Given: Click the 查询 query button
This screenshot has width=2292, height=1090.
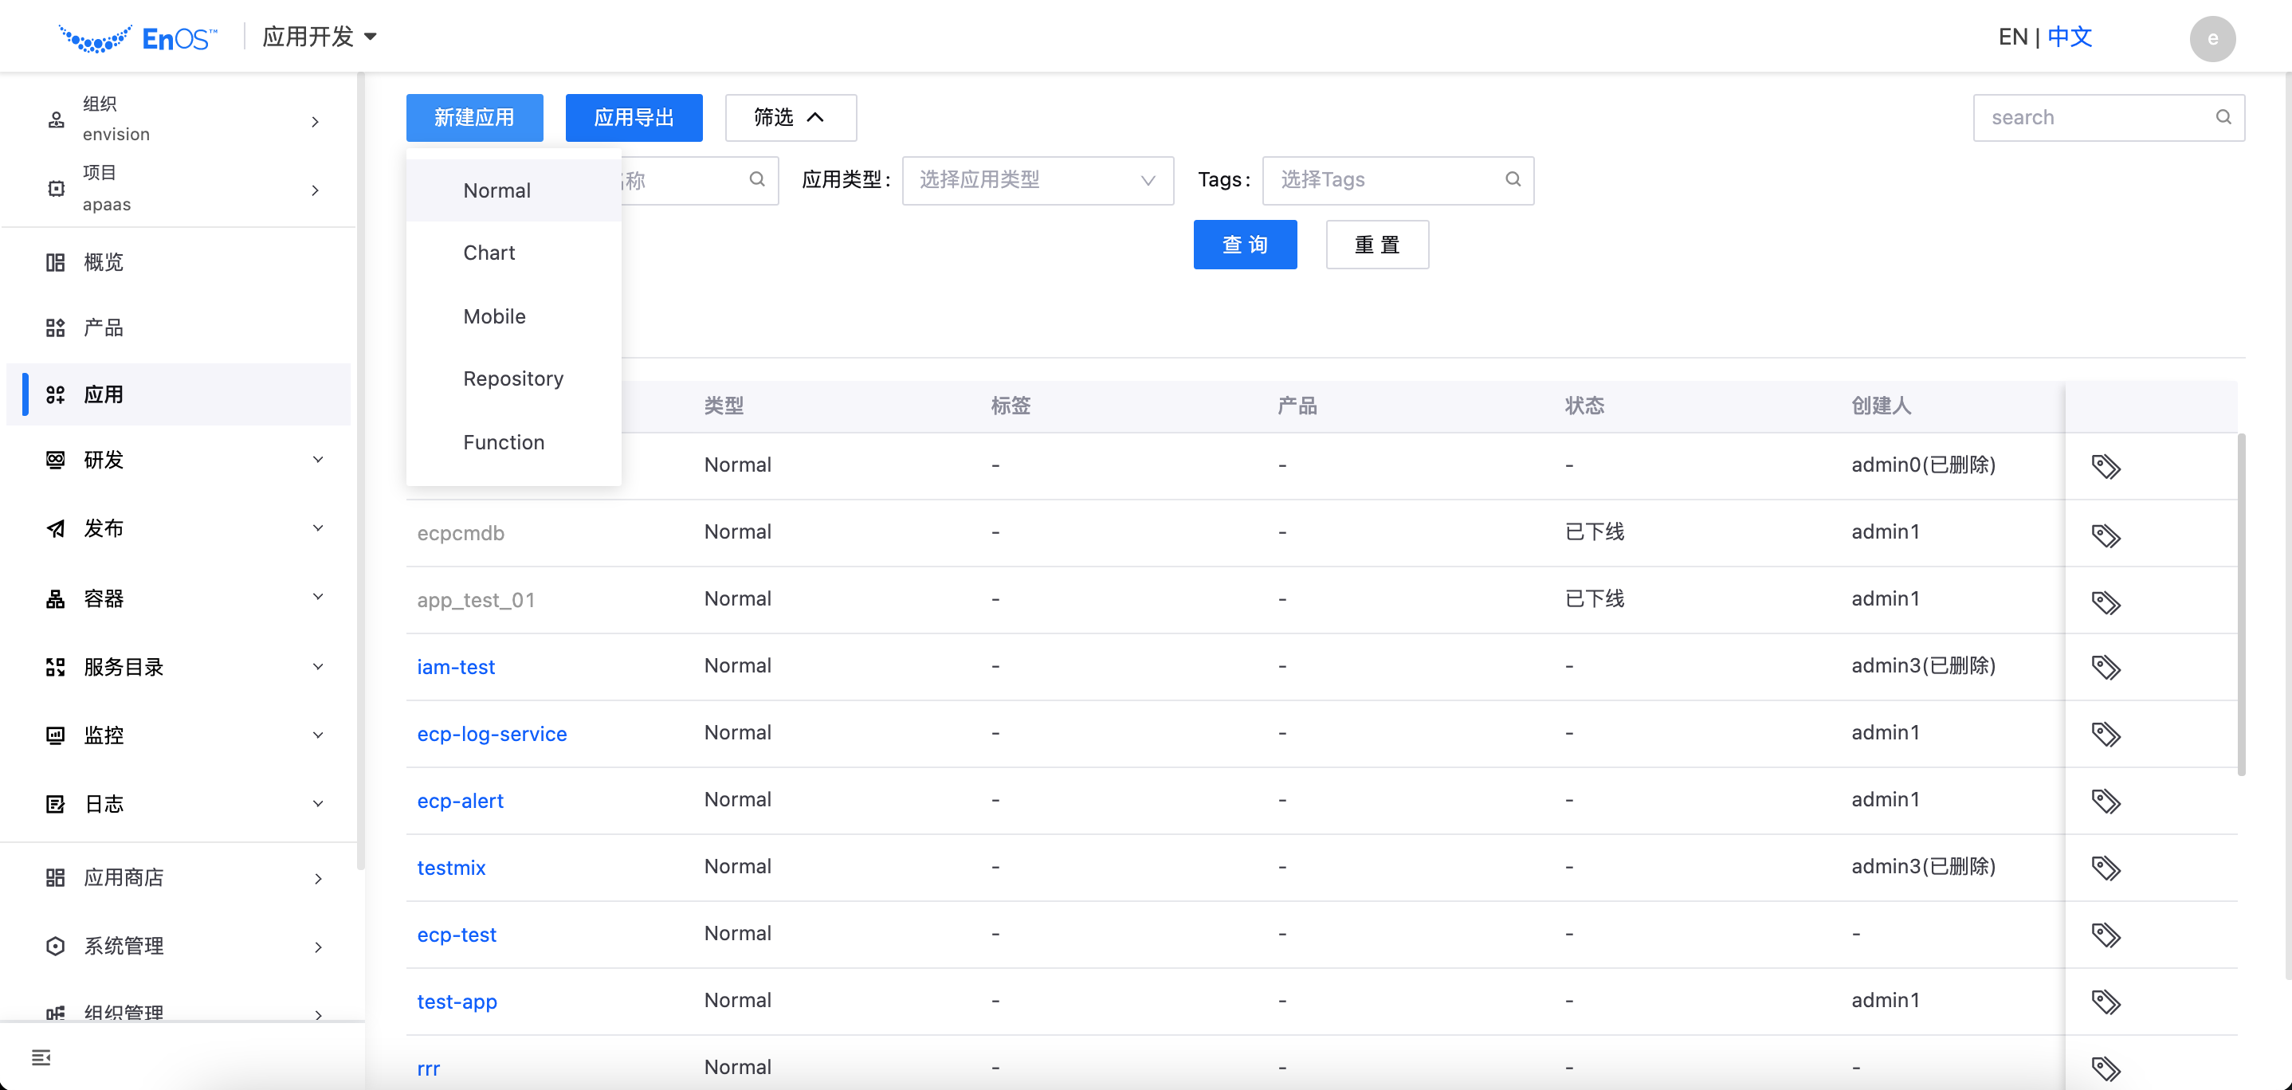Looking at the screenshot, I should pos(1245,245).
